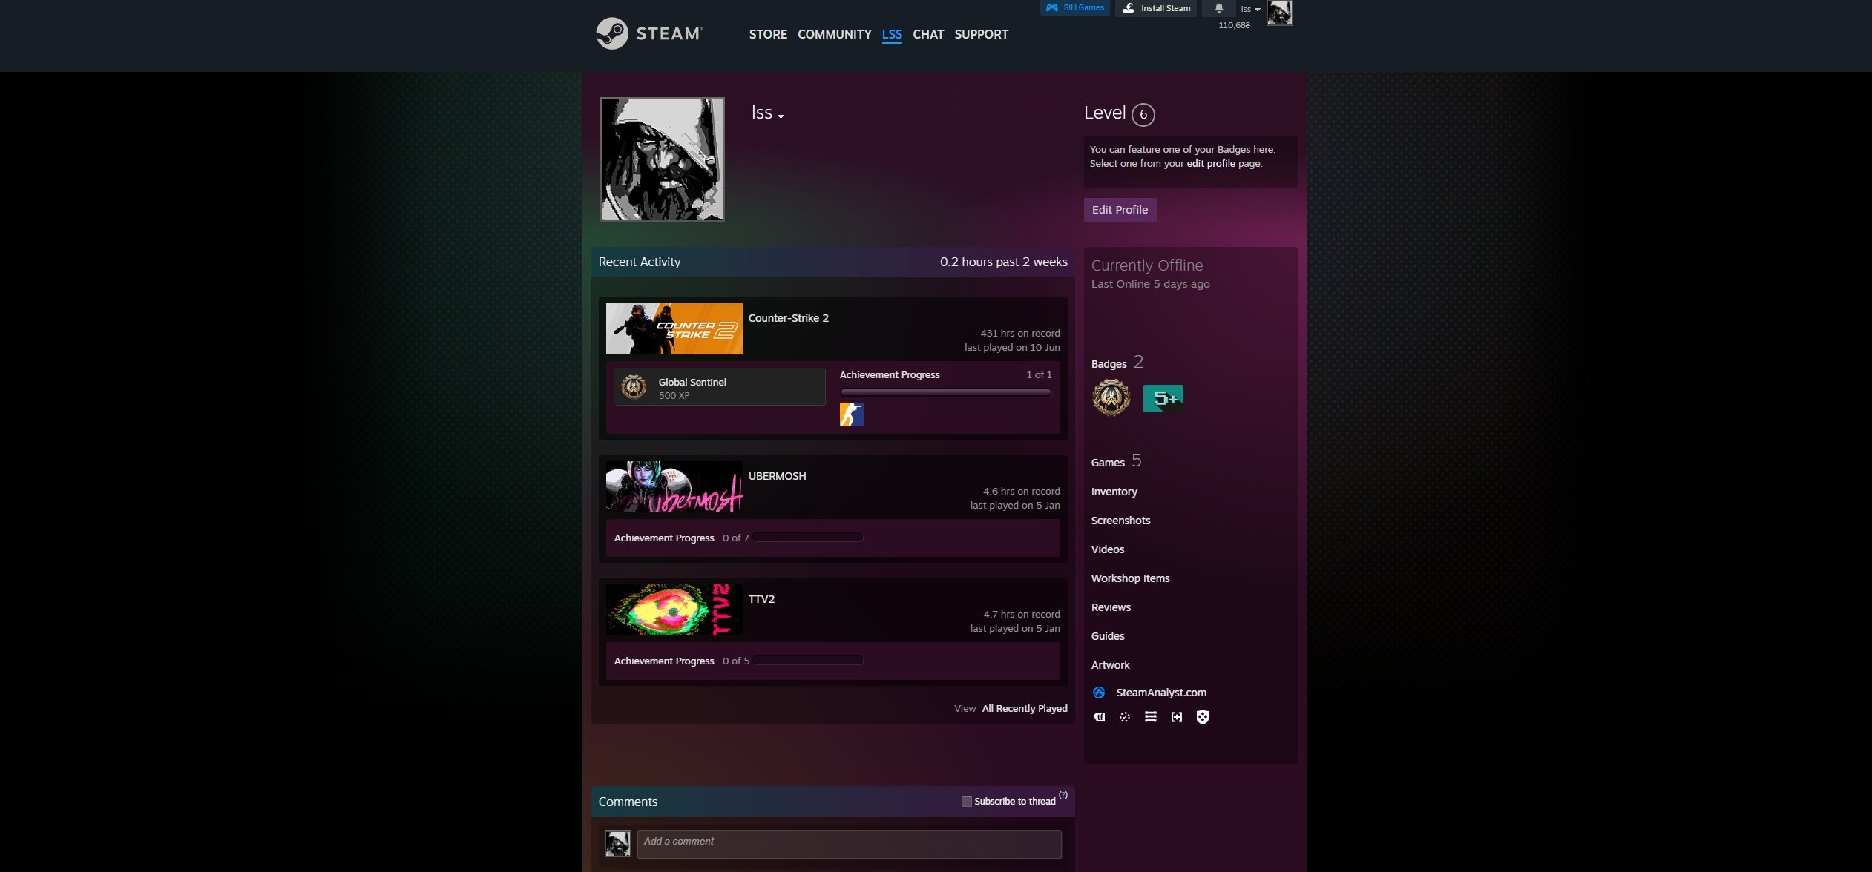Click the '0.2 hours past 2 weeks' text

[1003, 262]
